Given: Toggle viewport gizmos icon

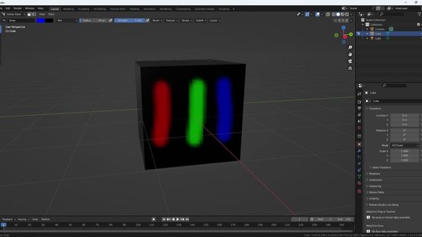Looking at the screenshot, I should [x=307, y=14].
